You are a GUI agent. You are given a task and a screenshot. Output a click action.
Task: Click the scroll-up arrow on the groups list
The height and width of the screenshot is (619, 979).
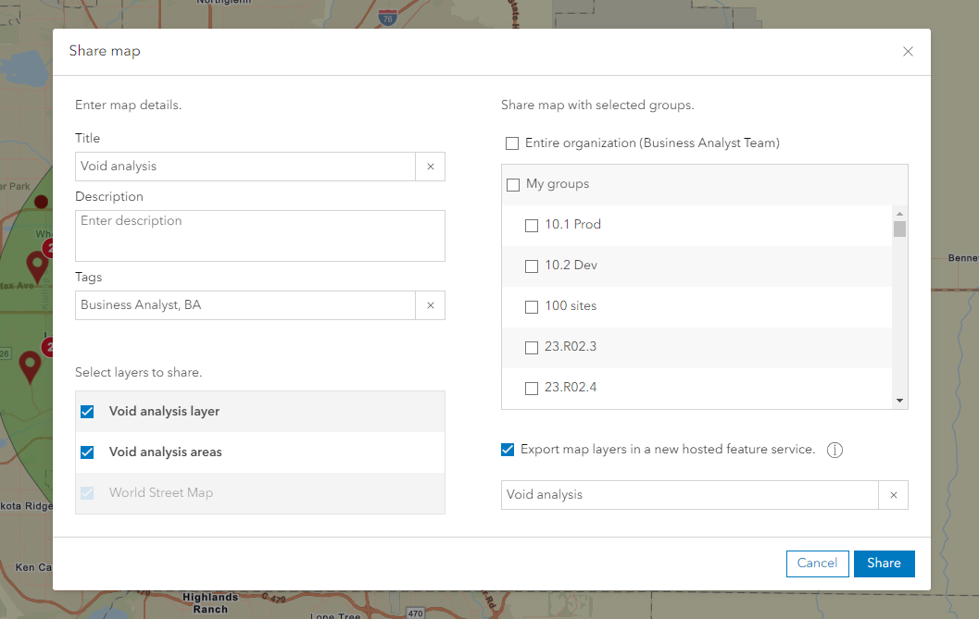[x=899, y=212]
